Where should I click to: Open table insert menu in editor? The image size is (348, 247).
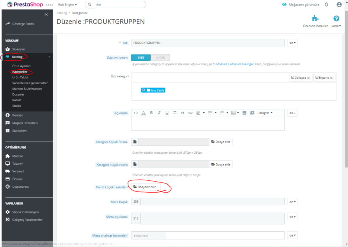235,113
